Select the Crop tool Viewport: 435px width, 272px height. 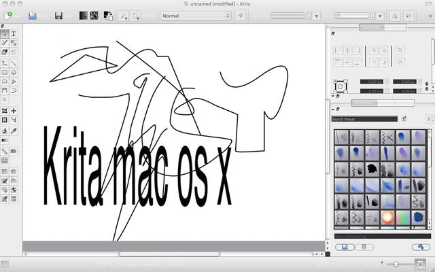tap(5, 111)
